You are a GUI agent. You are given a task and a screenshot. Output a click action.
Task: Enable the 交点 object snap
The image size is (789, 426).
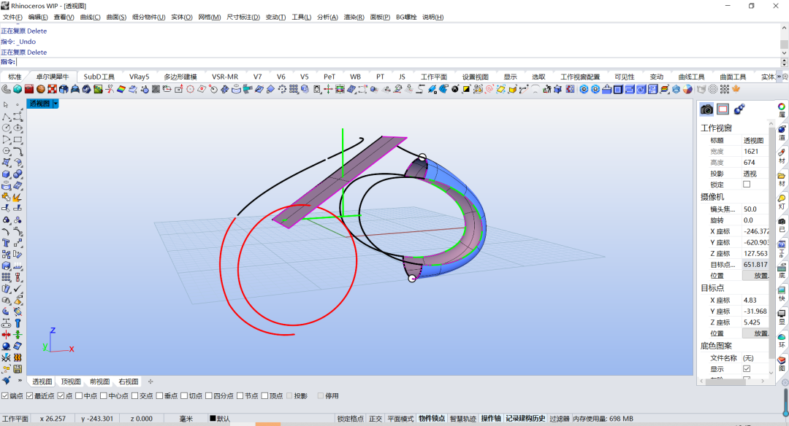coord(135,396)
